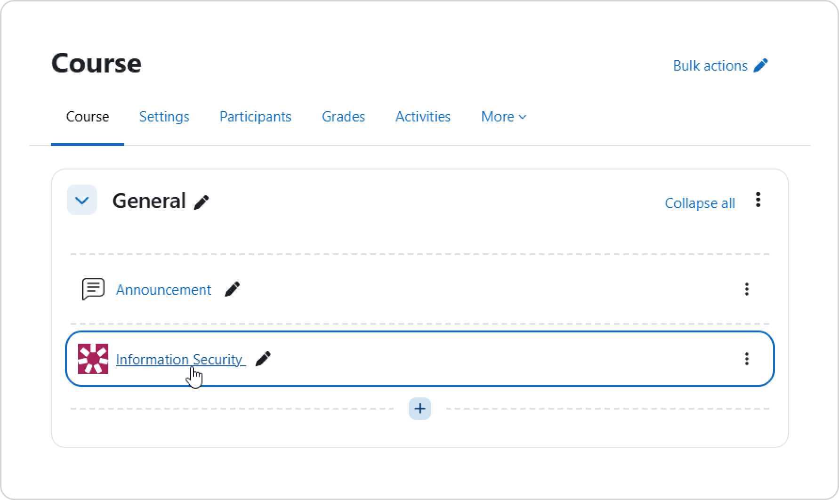Edit the General section name
This screenshot has width=839, height=500.
pyautogui.click(x=202, y=202)
